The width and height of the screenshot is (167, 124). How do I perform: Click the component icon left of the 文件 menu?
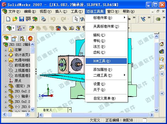tap(5, 11)
